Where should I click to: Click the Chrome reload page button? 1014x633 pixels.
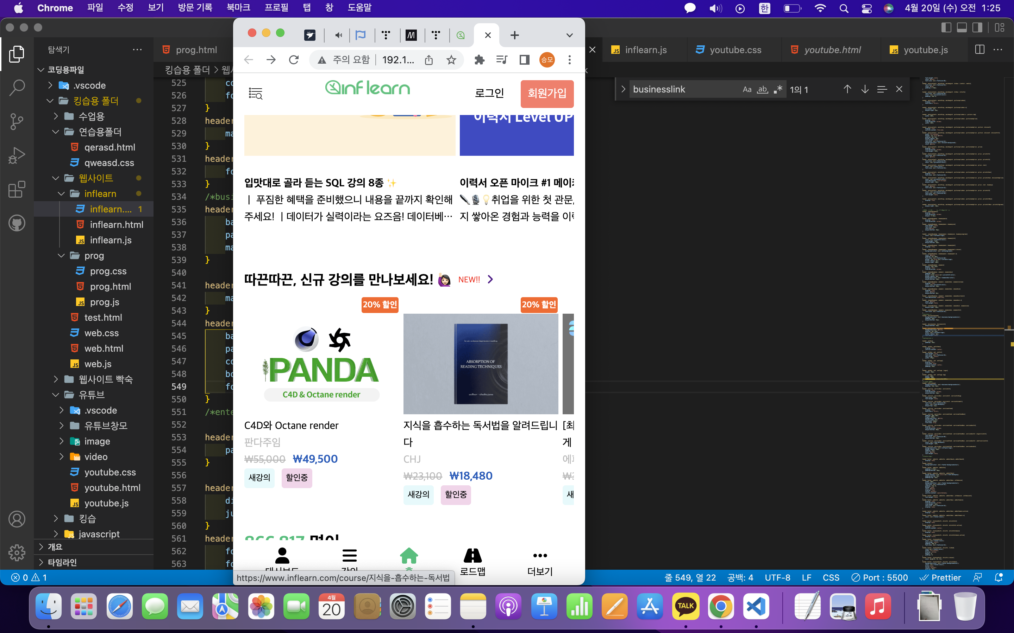(x=294, y=60)
